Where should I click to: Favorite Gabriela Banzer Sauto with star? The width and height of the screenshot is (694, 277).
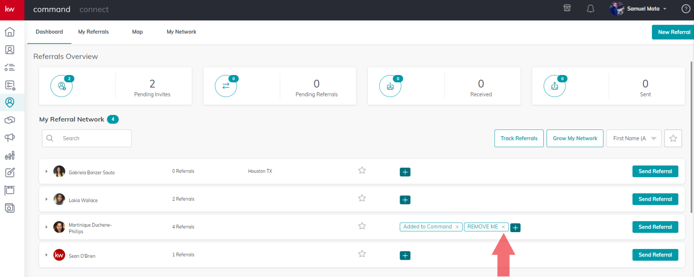point(362,170)
